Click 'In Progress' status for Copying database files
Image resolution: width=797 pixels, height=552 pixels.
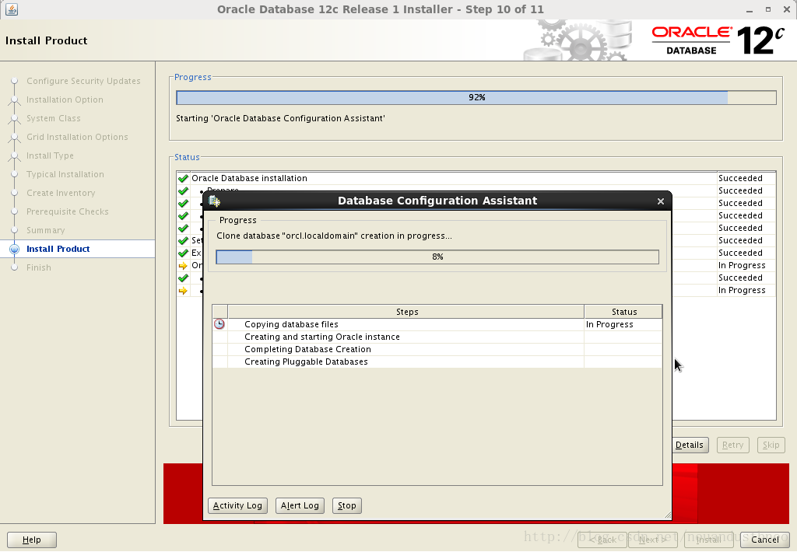[x=609, y=324]
